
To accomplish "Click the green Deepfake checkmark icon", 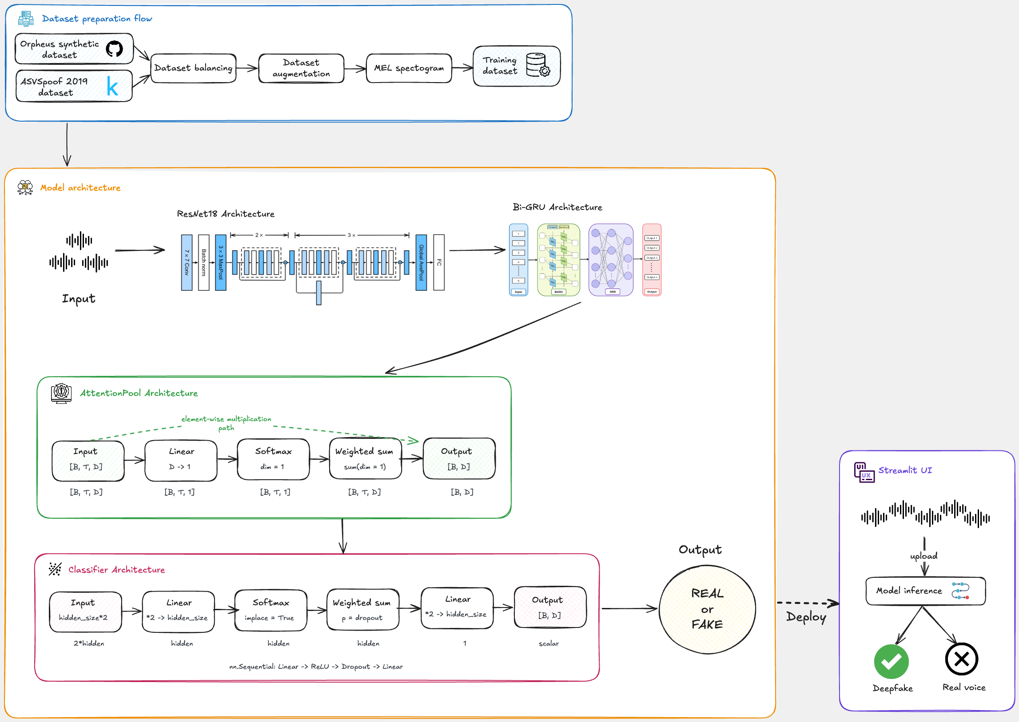I will pos(891,661).
